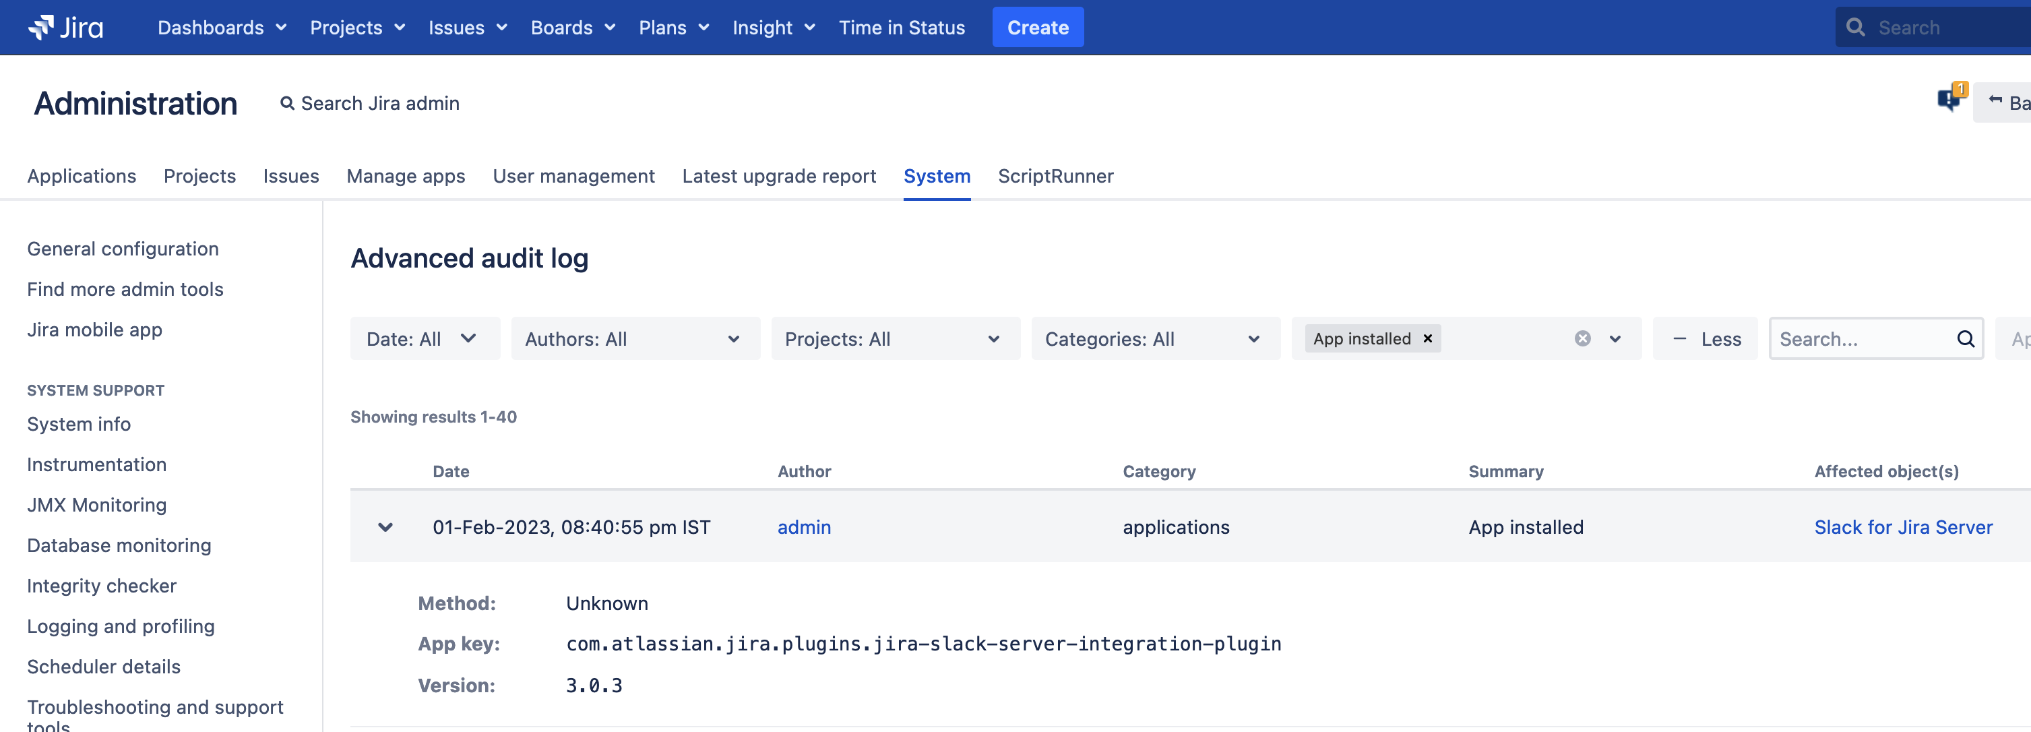Open the Manage apps tab
Image resolution: width=2031 pixels, height=732 pixels.
(x=405, y=176)
